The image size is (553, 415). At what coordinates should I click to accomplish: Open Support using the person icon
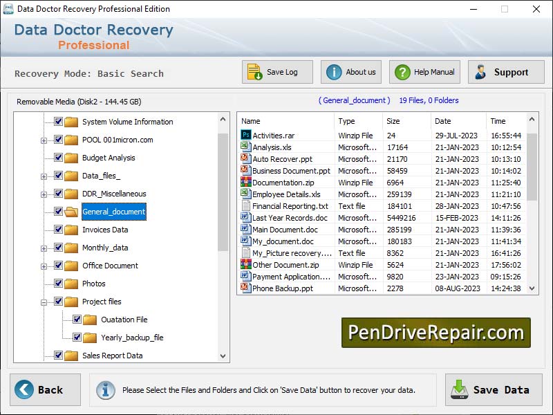(x=481, y=71)
